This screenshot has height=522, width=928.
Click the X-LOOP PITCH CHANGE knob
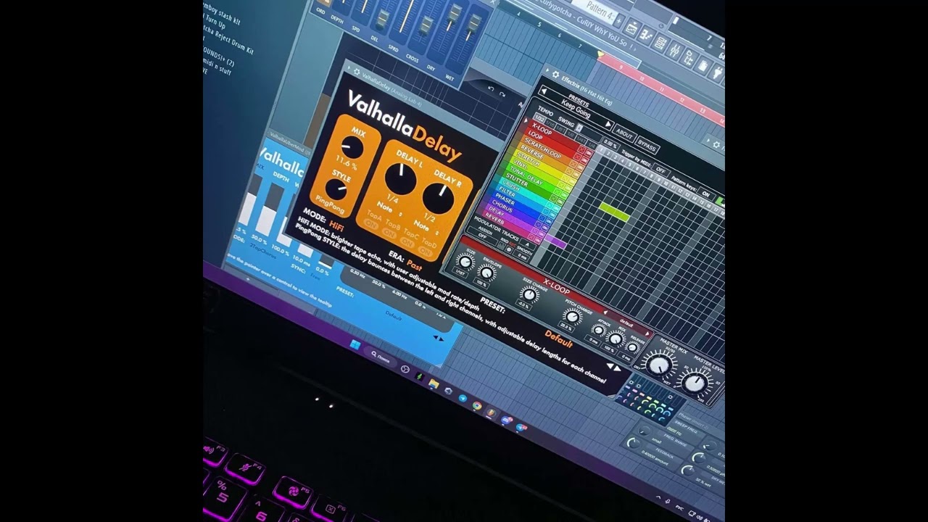[572, 316]
